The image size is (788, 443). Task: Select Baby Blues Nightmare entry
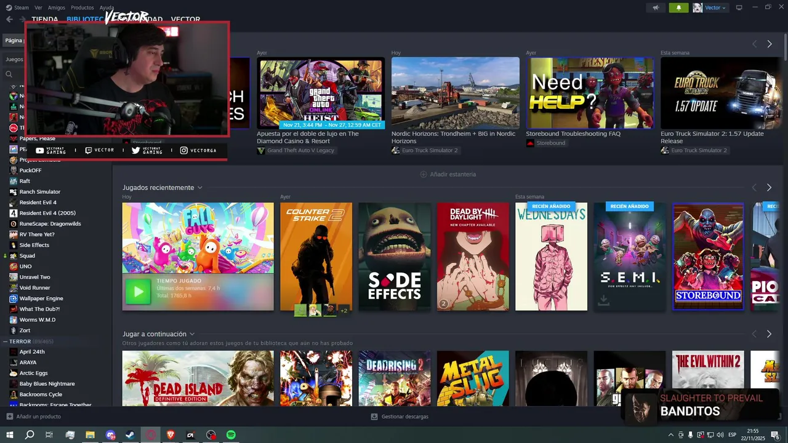(x=47, y=384)
